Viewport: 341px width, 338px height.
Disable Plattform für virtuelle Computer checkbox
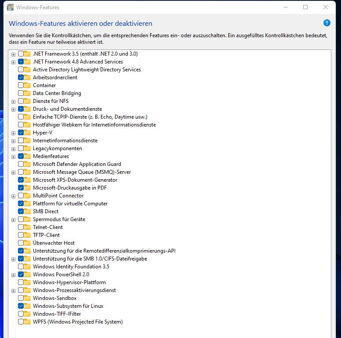coord(21,203)
